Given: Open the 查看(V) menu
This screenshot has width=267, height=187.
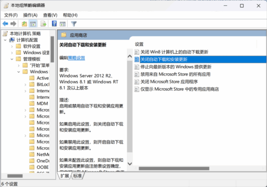Looking at the screenshot, I should pyautogui.click(x=50, y=15).
